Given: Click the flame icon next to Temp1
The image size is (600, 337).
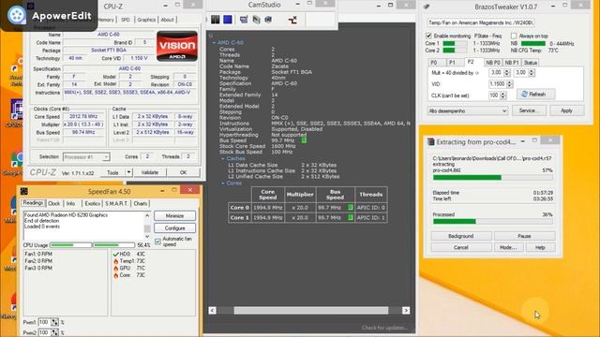Looking at the screenshot, I should (x=115, y=261).
